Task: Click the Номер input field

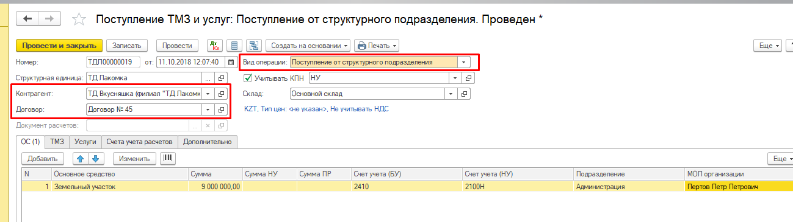Action: (x=114, y=62)
